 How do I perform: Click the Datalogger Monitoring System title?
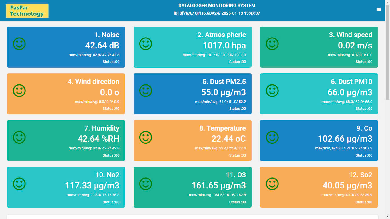click(217, 5)
